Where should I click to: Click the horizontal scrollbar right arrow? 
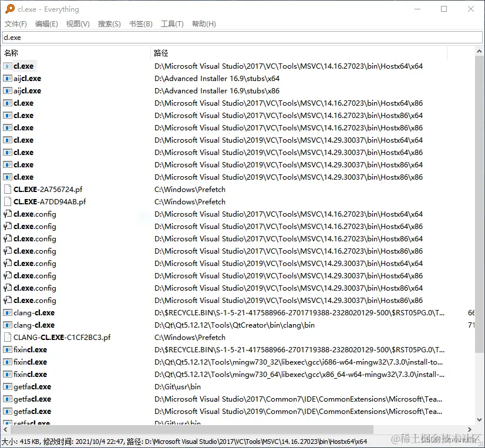click(x=470, y=429)
